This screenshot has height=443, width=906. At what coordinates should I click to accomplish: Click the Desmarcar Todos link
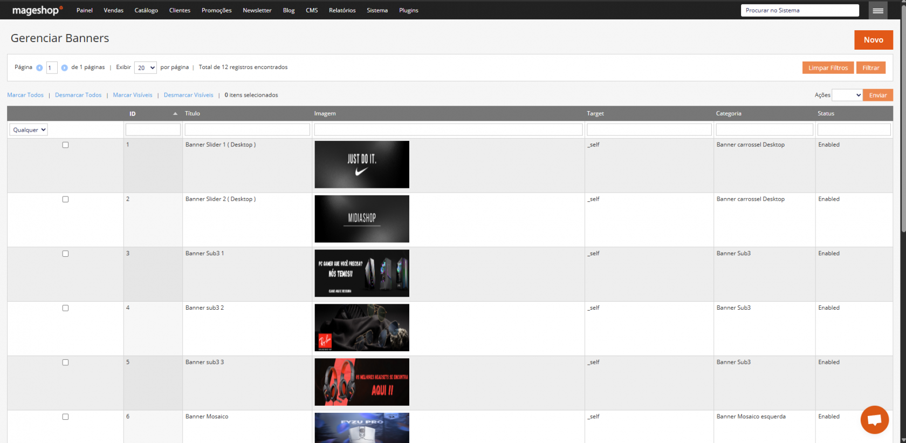(78, 95)
